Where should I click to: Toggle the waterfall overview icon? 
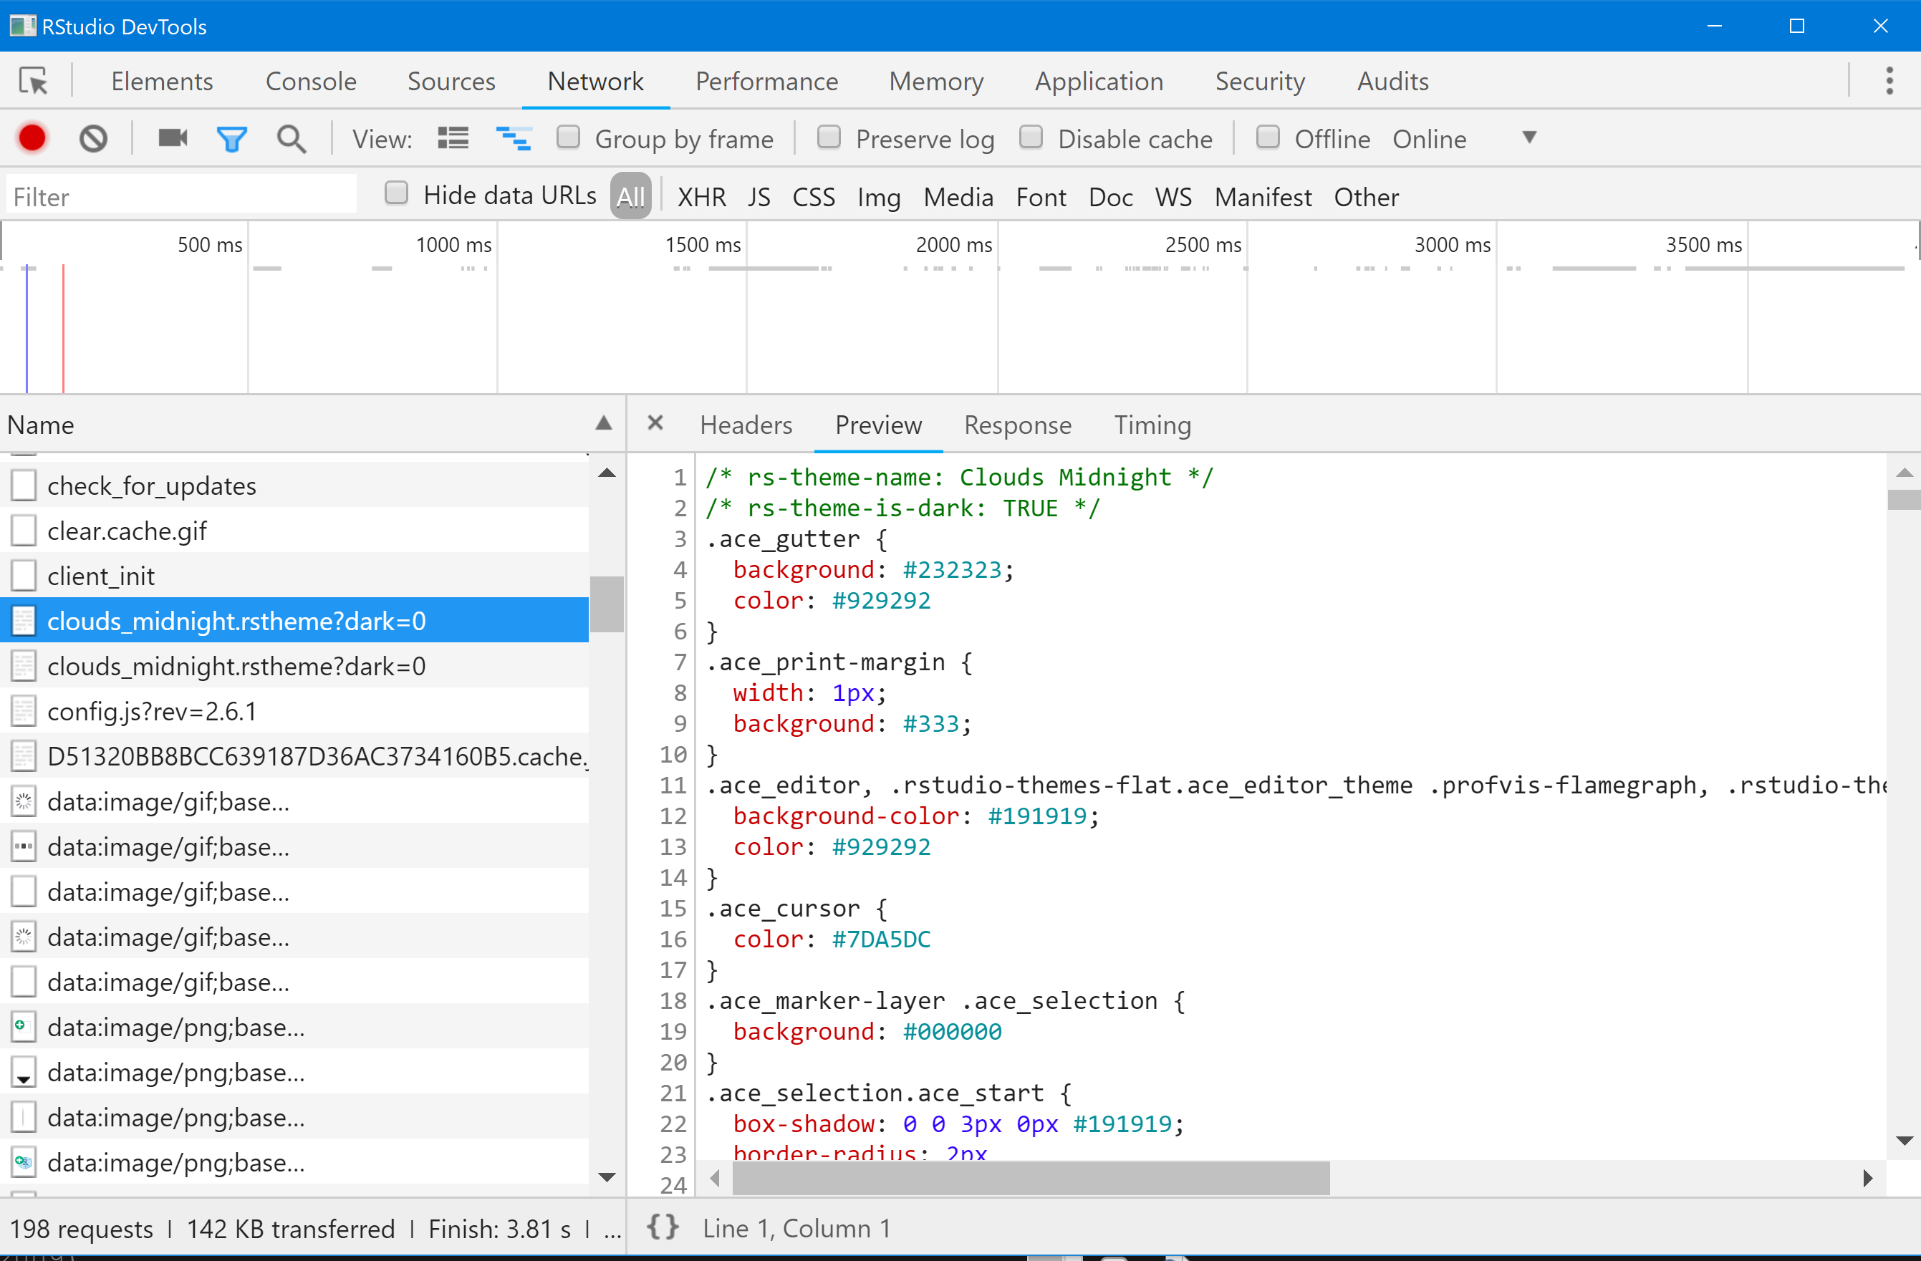click(514, 139)
